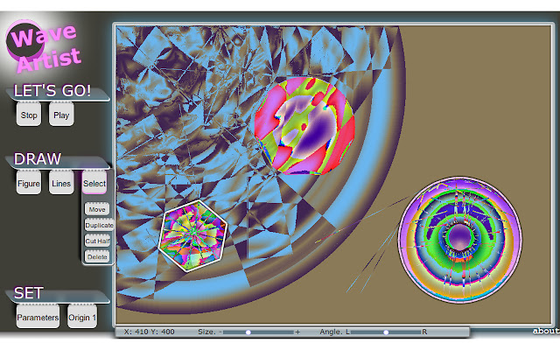Viewport: 560px width, 350px height.
Task: Open the Parameters settings
Action: 38,317
